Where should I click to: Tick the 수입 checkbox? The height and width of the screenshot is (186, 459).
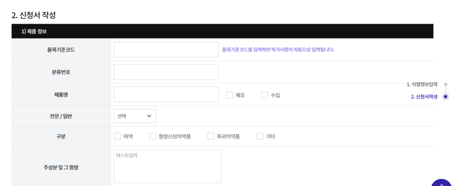click(265, 95)
